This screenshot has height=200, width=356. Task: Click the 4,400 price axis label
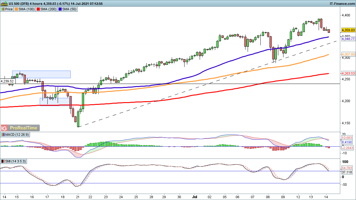tap(346, 15)
